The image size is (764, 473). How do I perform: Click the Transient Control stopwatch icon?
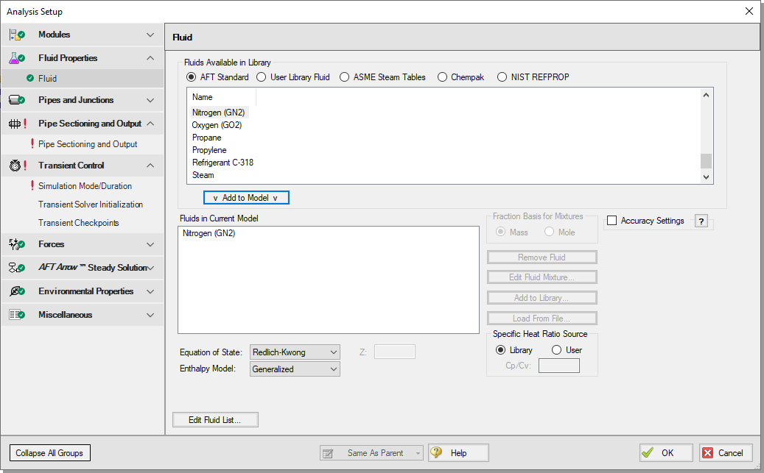point(17,166)
